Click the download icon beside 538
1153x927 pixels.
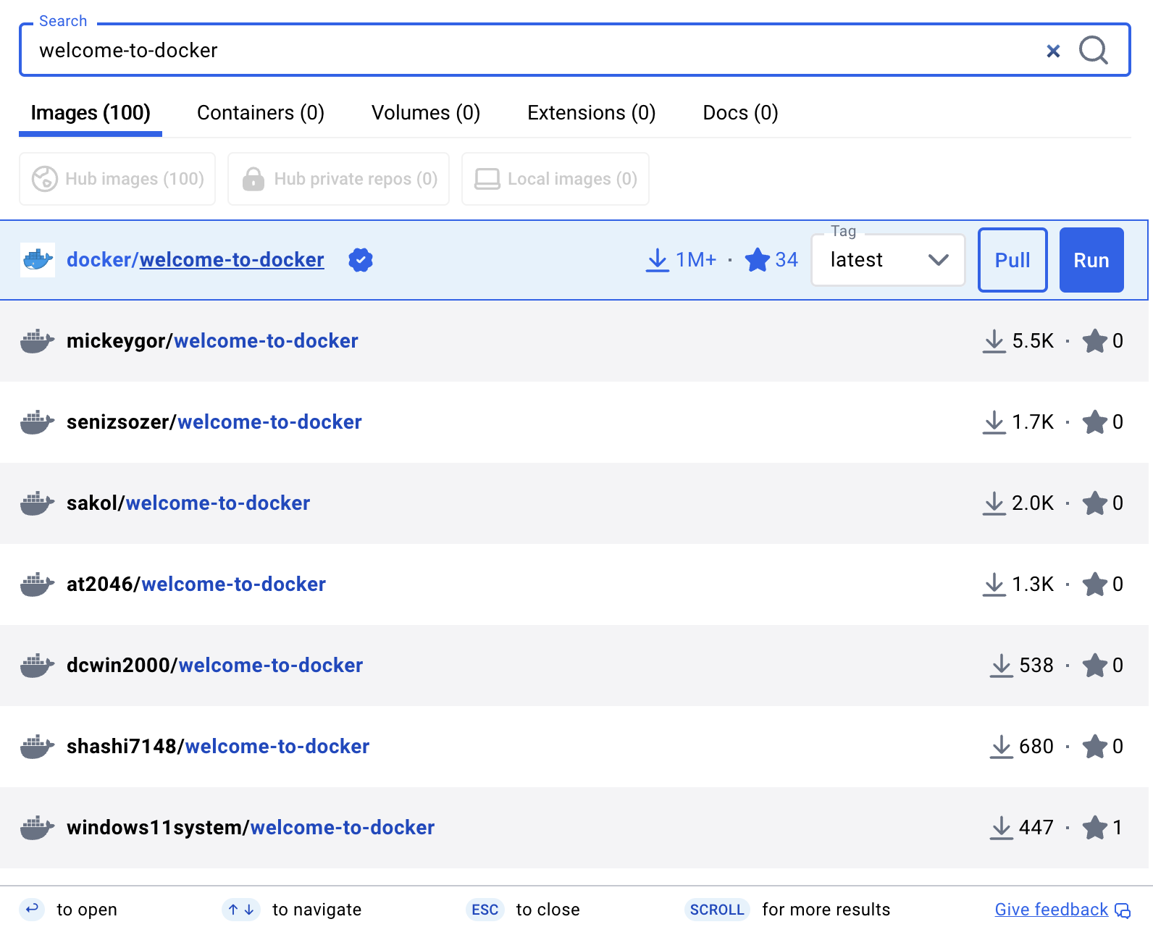click(1002, 666)
